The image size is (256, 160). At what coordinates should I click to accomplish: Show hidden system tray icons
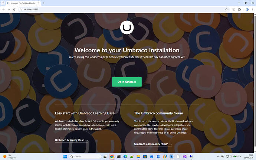click(218, 157)
